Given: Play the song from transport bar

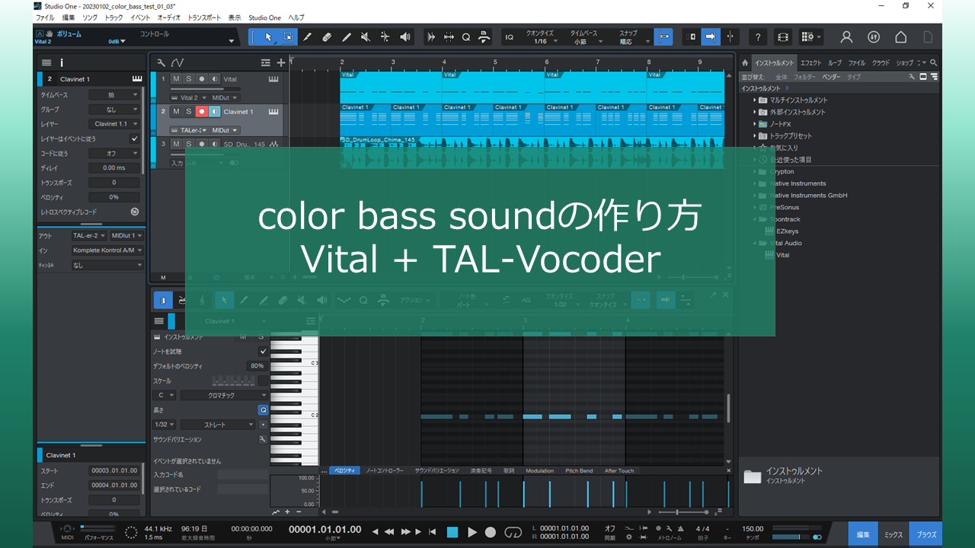Looking at the screenshot, I should [x=472, y=532].
